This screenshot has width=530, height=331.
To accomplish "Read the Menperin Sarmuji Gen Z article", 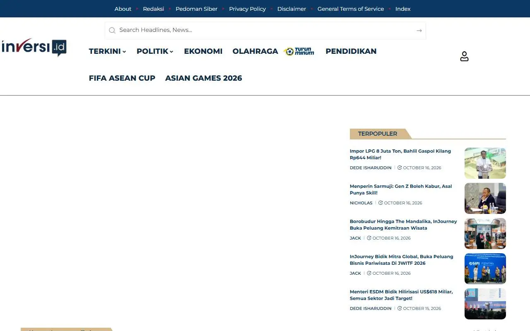I will tap(401, 189).
